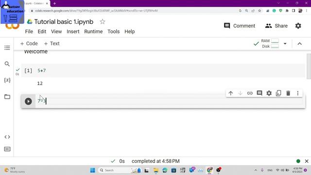This screenshot has height=175, width=311.
Task: Open the browser zoom magnifier icon
Action: coord(246,11)
